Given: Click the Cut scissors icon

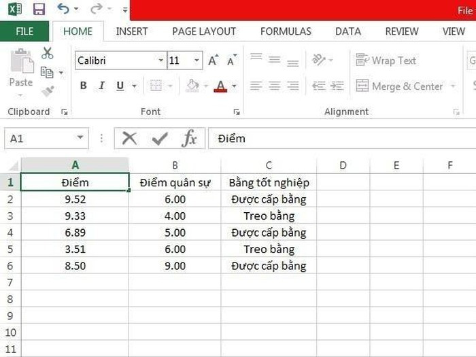Looking at the screenshot, I should (47, 54).
